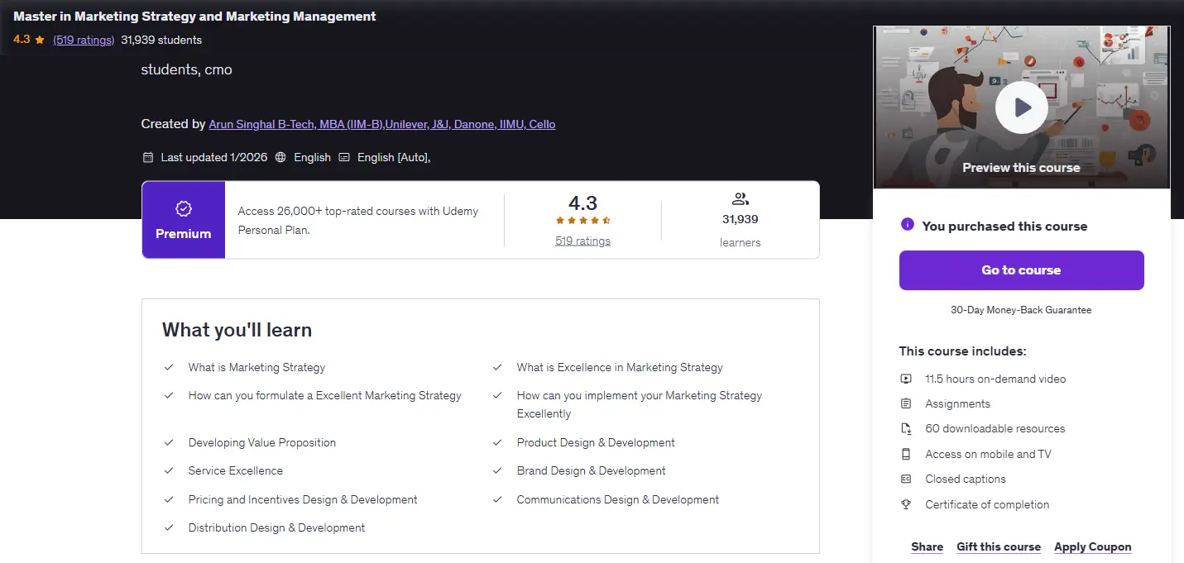Screen dimensions: 1184x563
Task: Play the course preview video
Action: click(1021, 107)
